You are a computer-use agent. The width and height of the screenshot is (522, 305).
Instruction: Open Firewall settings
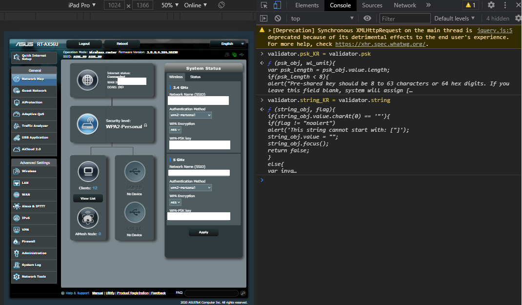point(34,242)
